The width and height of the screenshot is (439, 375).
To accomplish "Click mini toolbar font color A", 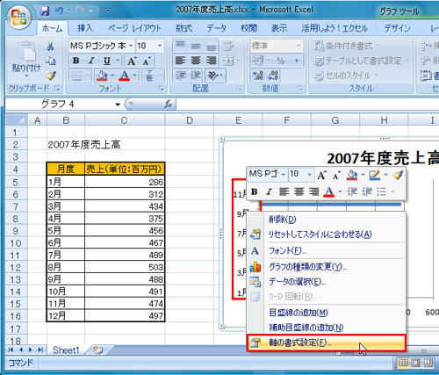I will [x=329, y=191].
